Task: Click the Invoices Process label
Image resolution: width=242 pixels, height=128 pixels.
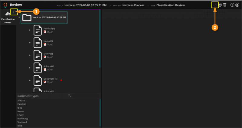Action: click(133, 5)
